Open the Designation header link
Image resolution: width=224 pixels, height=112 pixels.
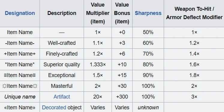point(20,13)
